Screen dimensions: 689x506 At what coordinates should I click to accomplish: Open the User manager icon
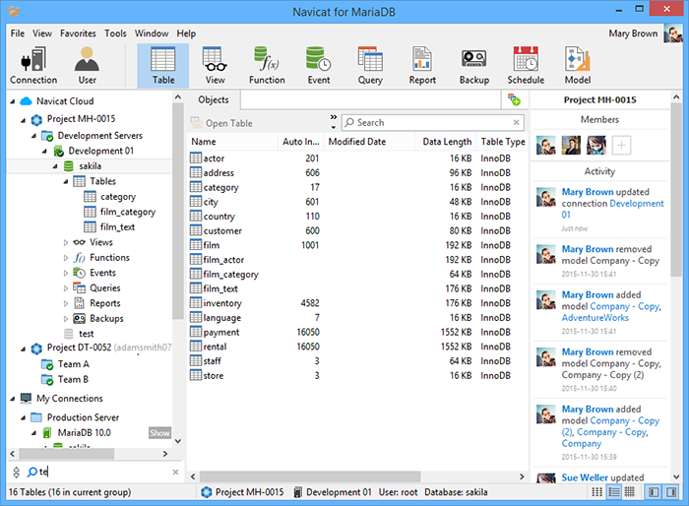pyautogui.click(x=87, y=66)
